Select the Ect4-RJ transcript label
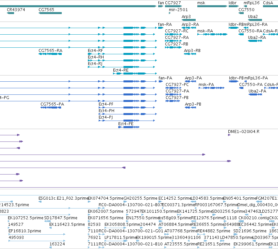This screenshot has width=278, height=249. (95, 63)
